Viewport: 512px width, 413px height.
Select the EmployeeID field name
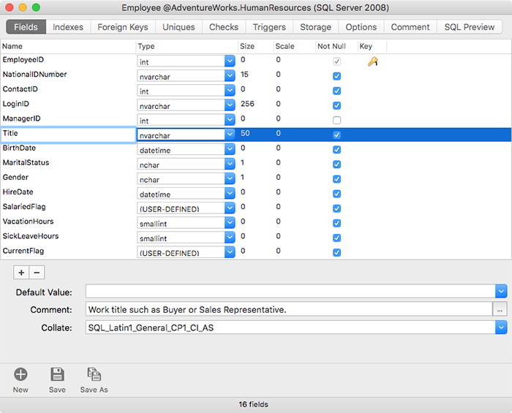23,60
